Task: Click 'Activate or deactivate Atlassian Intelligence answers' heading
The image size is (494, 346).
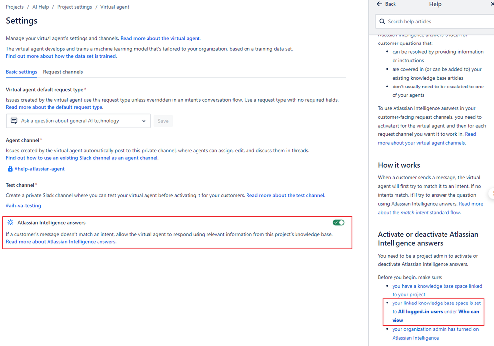Action: pyautogui.click(x=428, y=239)
